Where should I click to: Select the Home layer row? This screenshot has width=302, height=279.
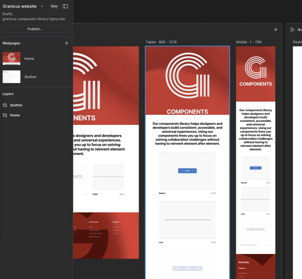point(36,115)
